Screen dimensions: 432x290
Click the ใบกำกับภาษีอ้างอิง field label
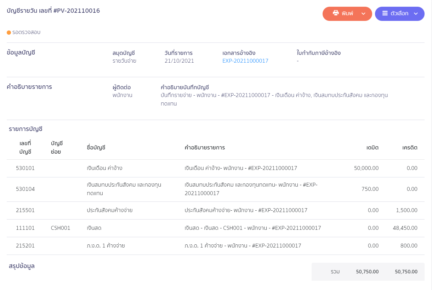319,53
